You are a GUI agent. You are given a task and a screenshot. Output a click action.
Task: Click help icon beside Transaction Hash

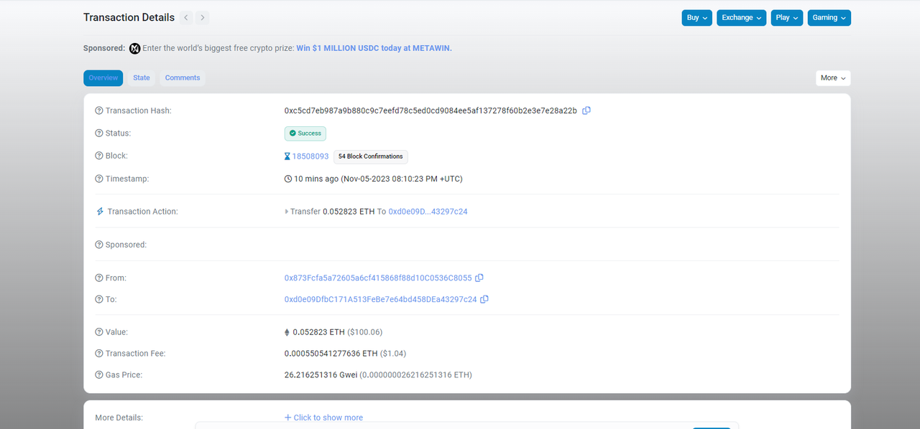(99, 110)
